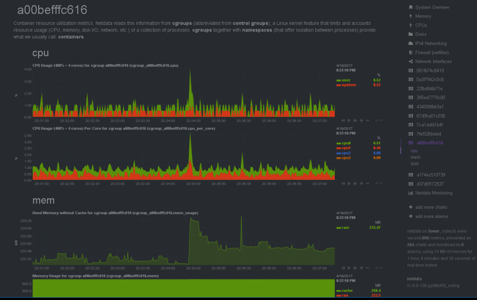Select the active a00befffc616 sidebar entry
The width and height of the screenshot is (477, 300).
(x=430, y=143)
